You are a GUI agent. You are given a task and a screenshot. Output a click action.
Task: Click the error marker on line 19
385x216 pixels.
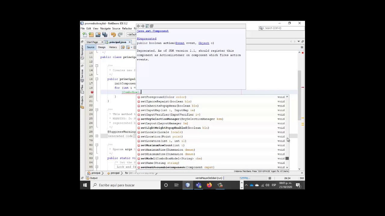tap(92, 92)
